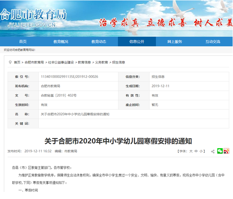Select the 废止时间 value 暂无

155,105
